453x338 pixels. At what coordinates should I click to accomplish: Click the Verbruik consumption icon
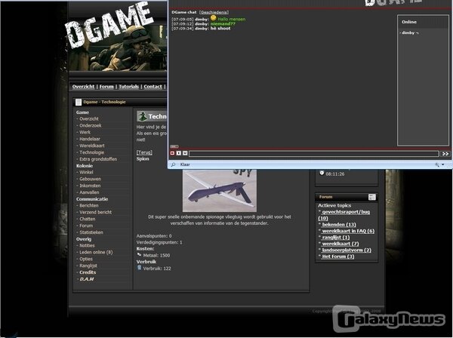tap(139, 268)
